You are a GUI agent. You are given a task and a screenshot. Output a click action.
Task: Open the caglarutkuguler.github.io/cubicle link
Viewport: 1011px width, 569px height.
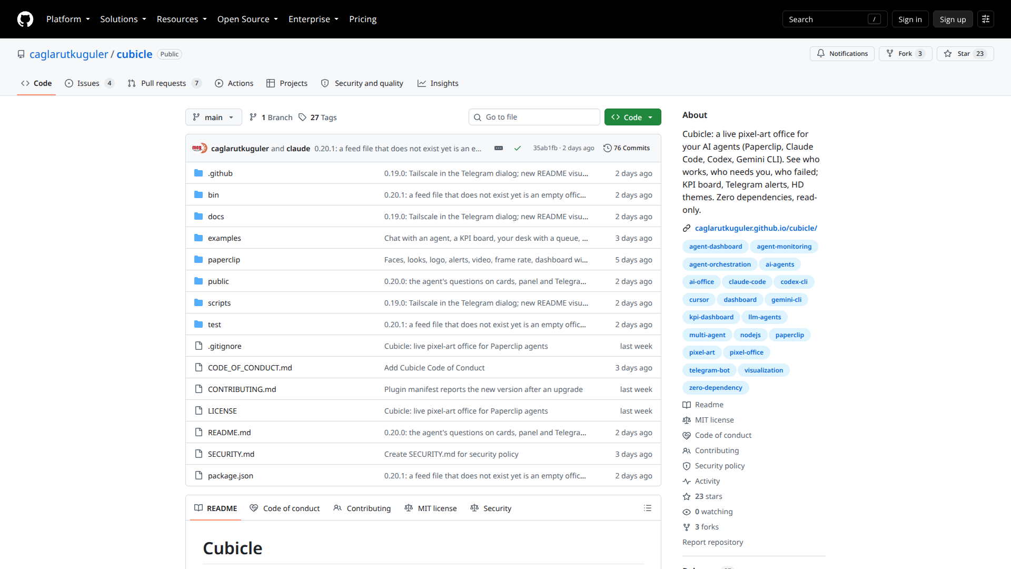[x=756, y=228]
